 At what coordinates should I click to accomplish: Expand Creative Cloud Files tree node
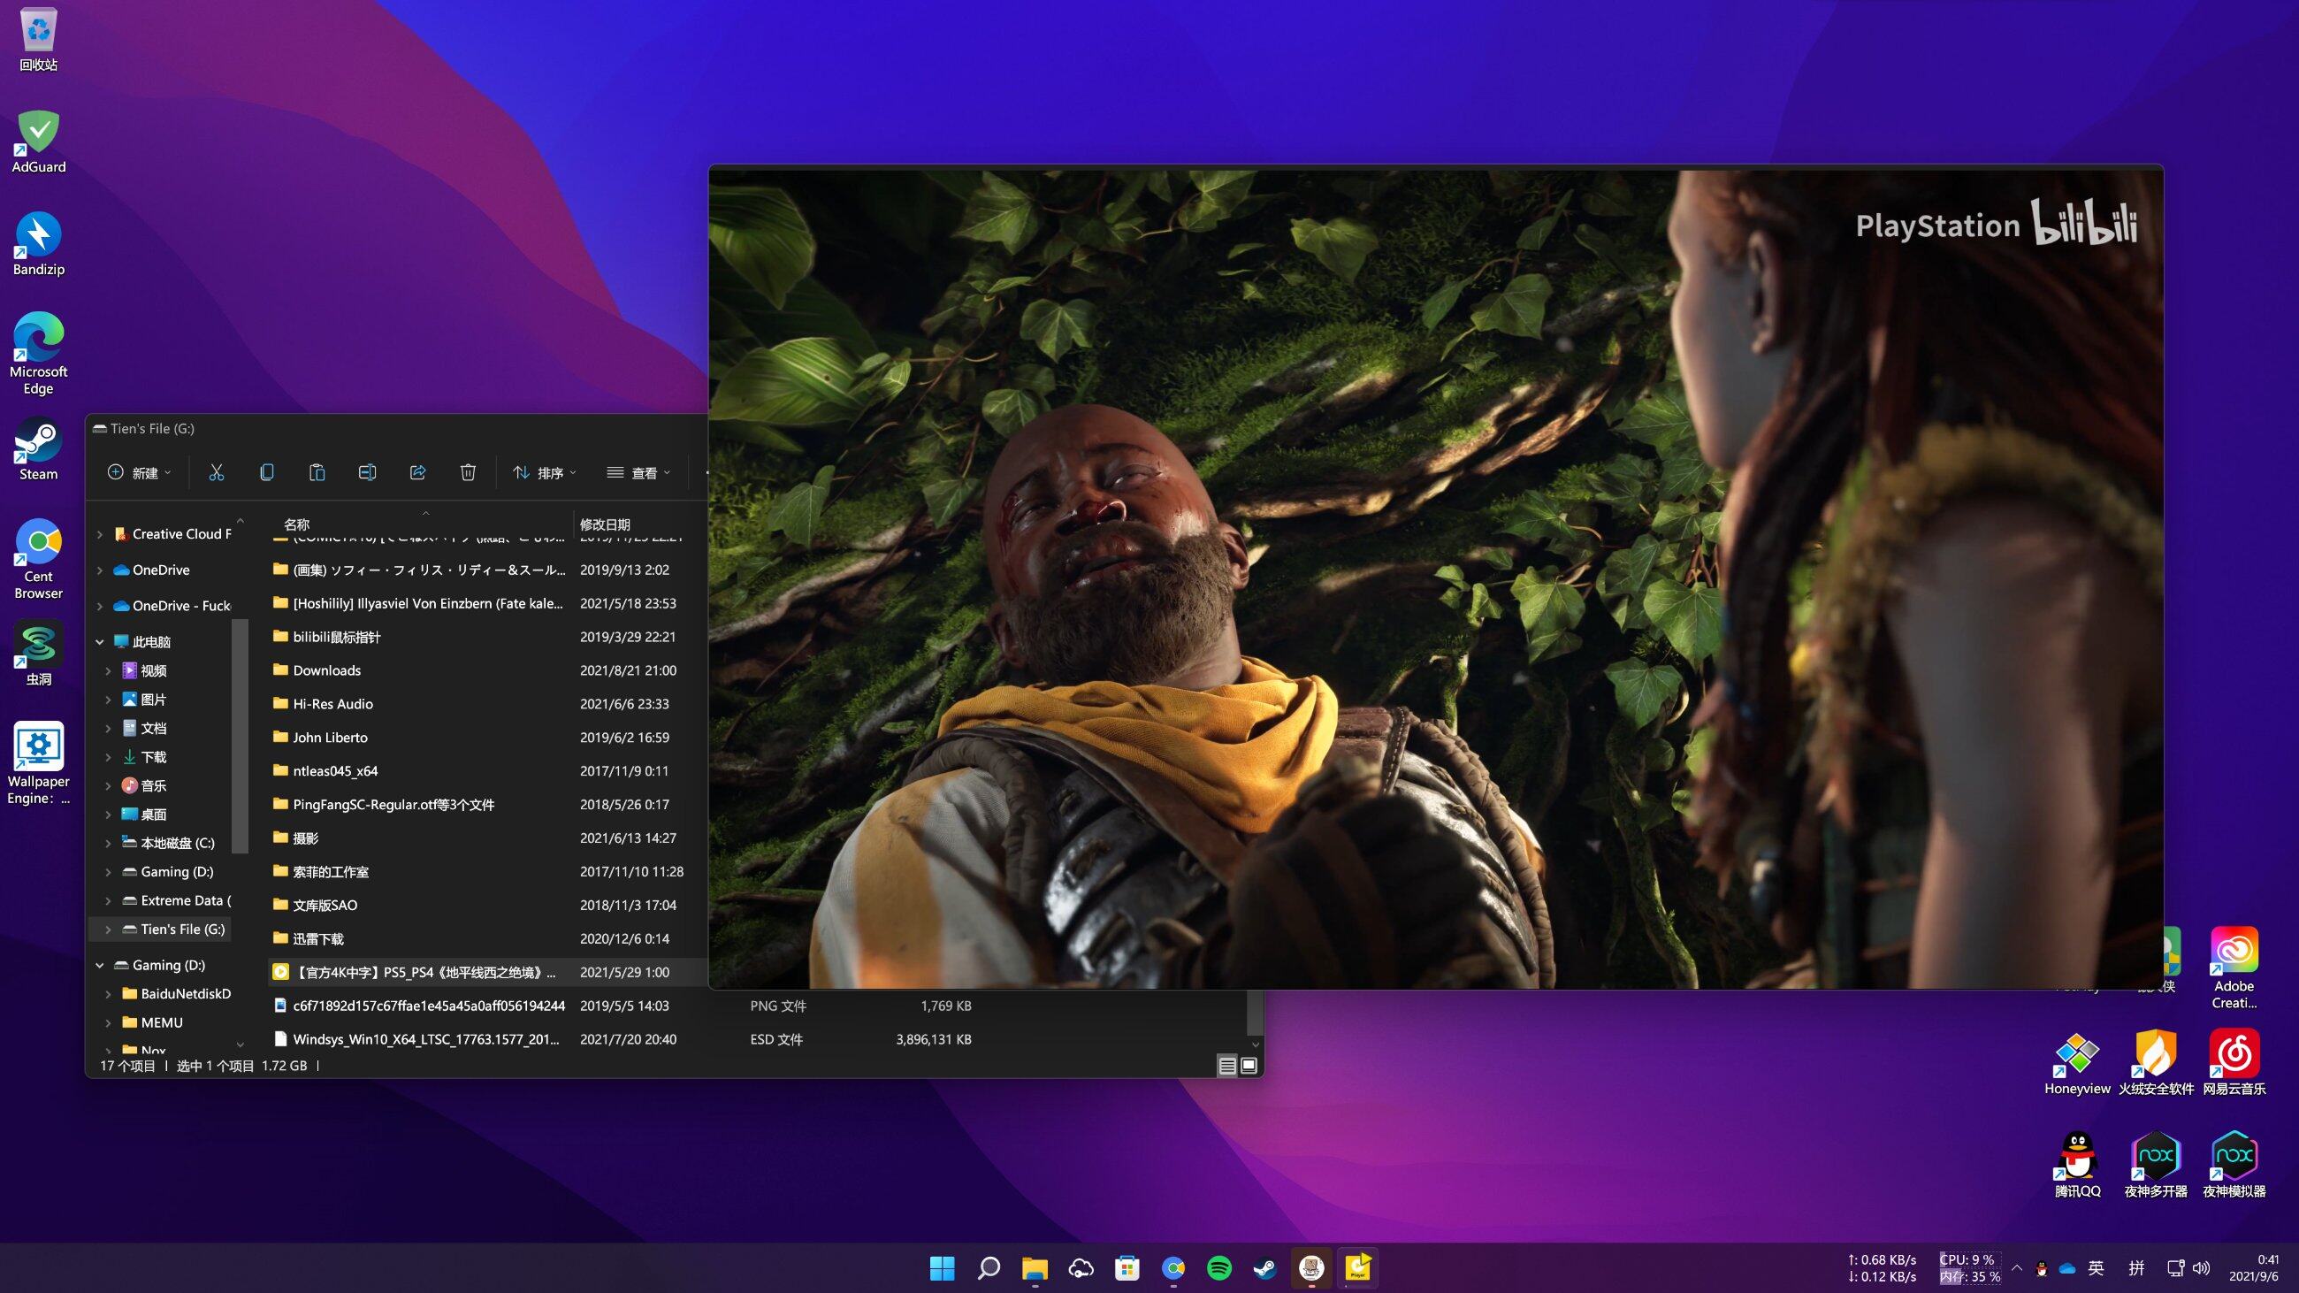[x=100, y=534]
